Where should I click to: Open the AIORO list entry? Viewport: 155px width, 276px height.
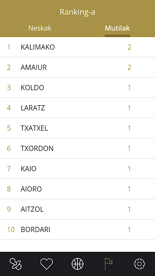[77, 189]
